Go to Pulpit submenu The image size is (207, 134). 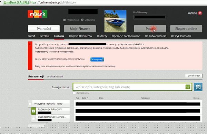click(x=31, y=36)
